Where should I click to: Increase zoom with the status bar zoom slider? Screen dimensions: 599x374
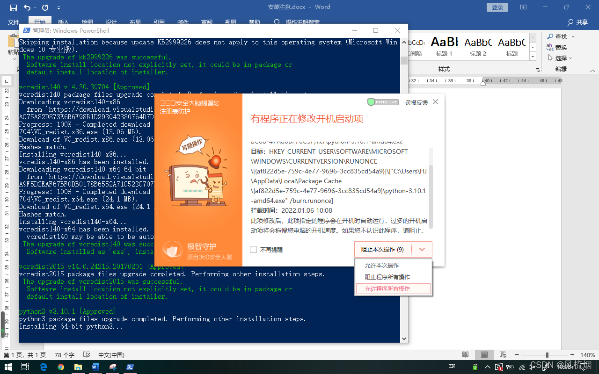[572, 354]
